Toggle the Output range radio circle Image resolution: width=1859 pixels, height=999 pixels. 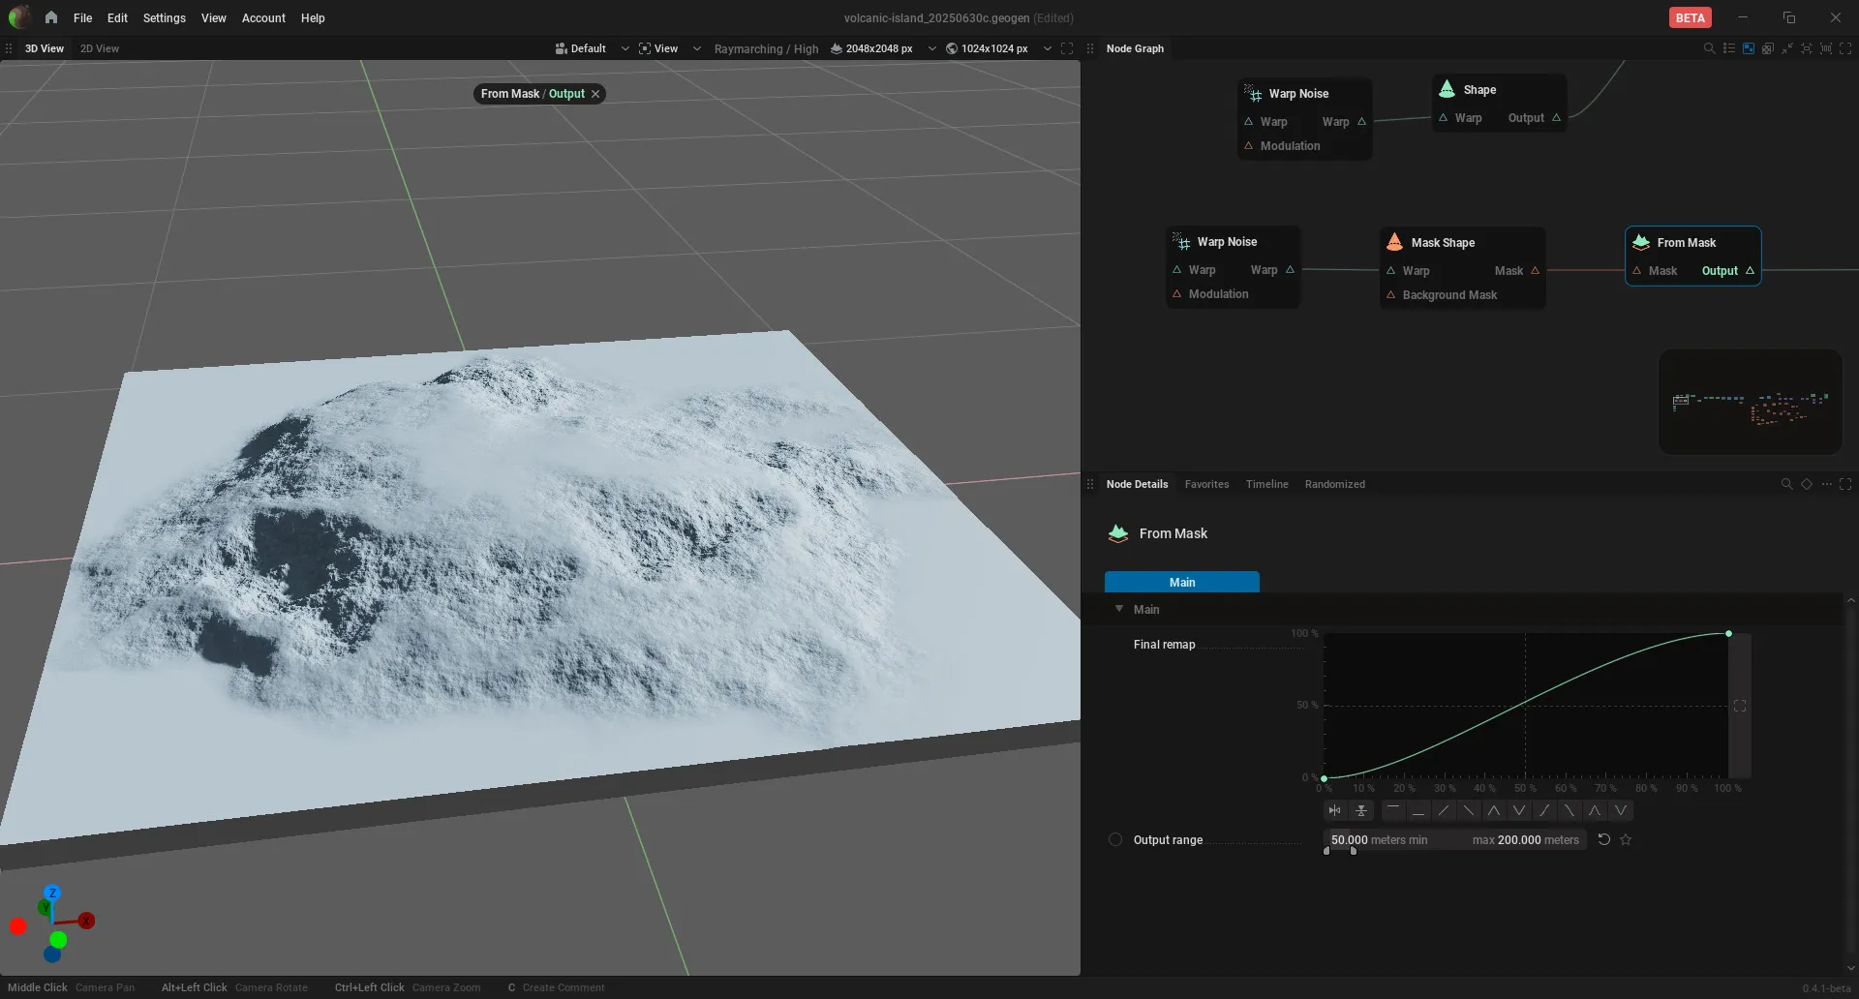[1115, 840]
